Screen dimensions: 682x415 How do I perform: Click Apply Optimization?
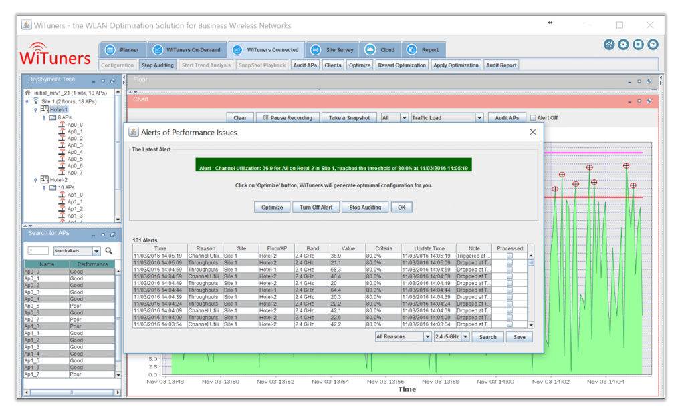[x=456, y=65]
